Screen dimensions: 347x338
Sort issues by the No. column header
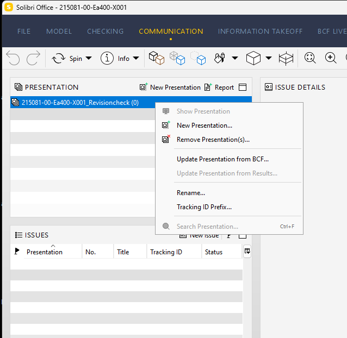(98, 252)
